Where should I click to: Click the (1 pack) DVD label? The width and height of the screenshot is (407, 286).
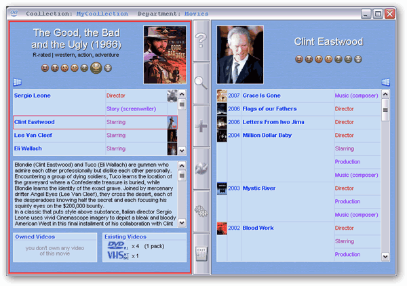click(x=154, y=246)
